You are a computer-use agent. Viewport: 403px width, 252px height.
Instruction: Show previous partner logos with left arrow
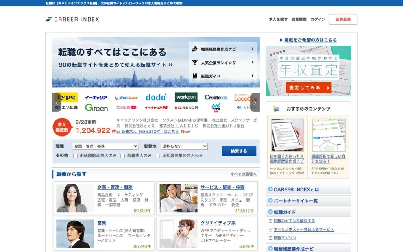pos(57,102)
